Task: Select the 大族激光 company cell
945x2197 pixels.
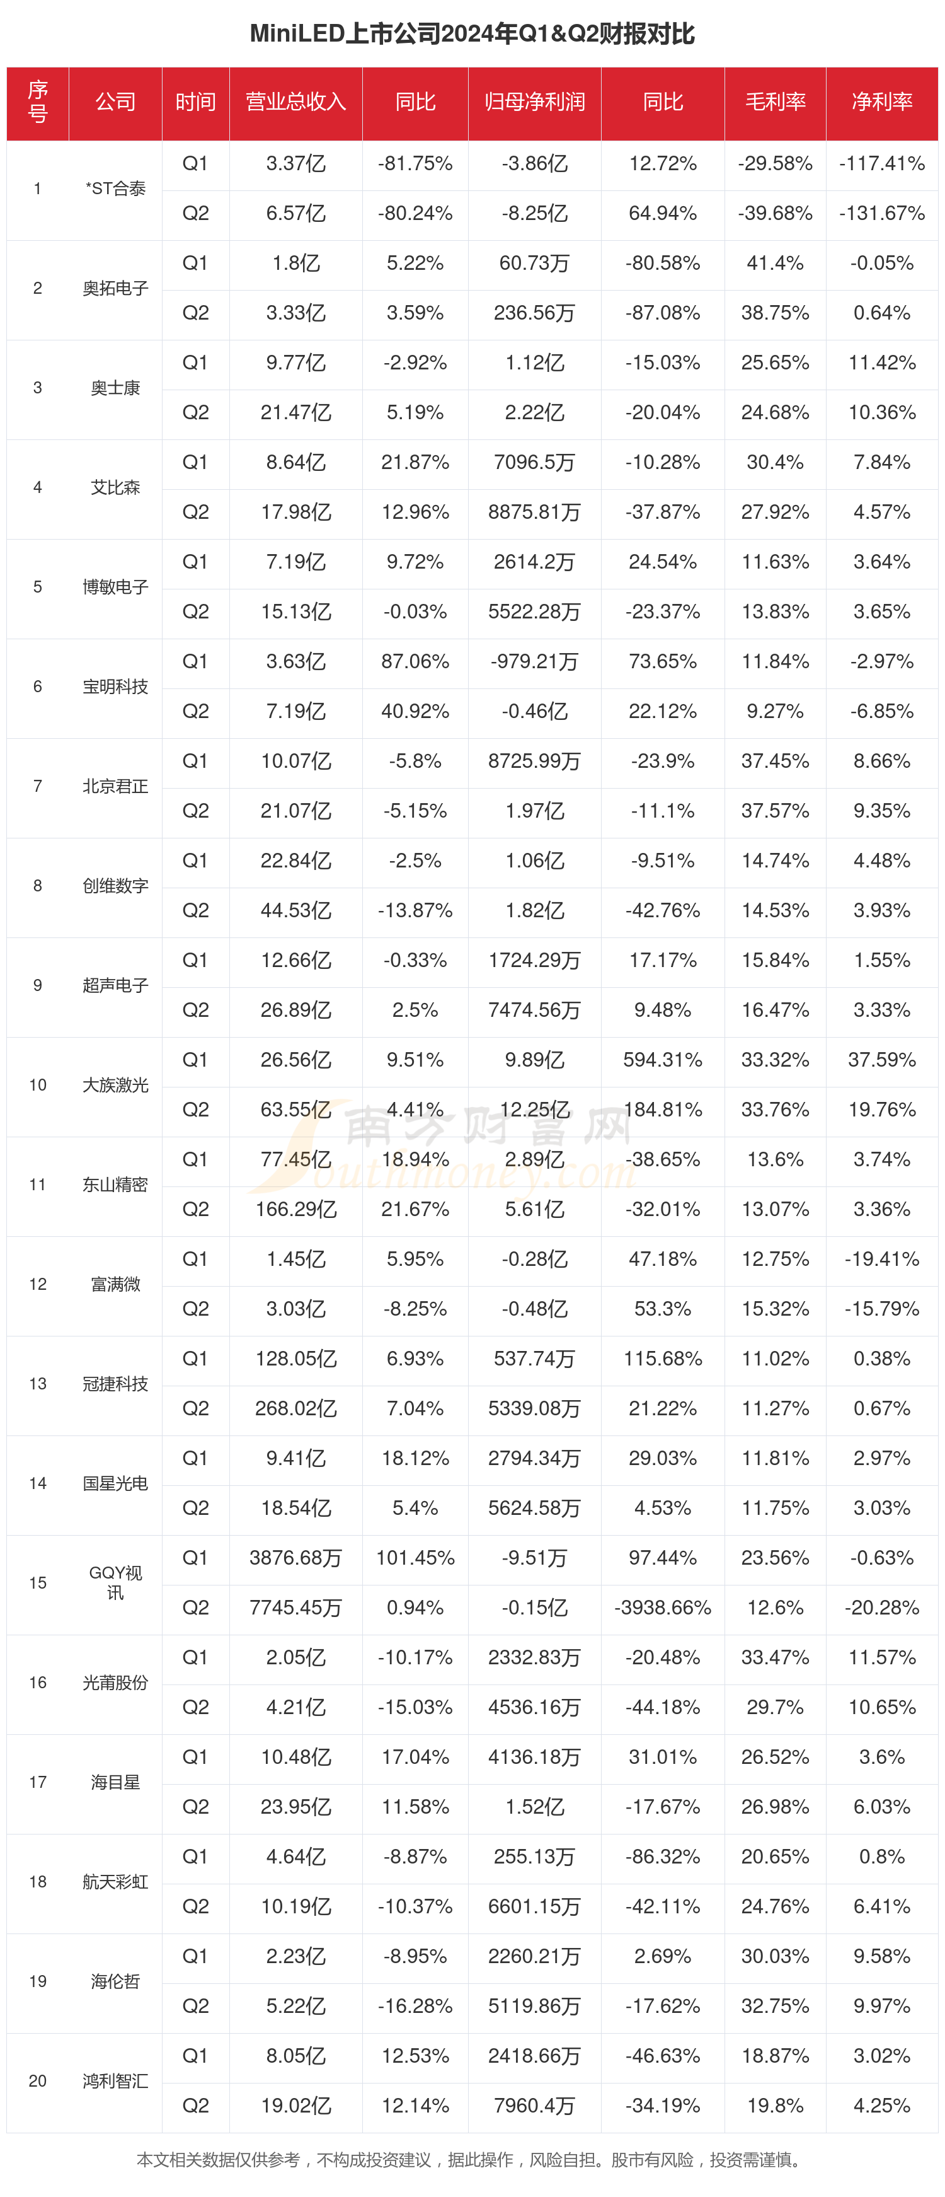Action: [x=115, y=1085]
